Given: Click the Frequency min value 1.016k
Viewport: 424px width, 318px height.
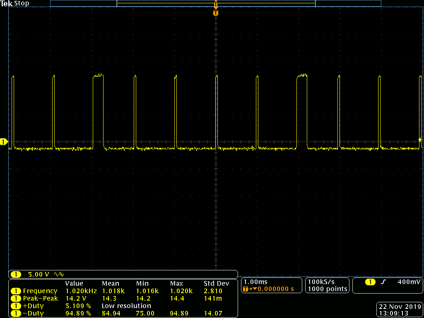Looking at the screenshot, I should pyautogui.click(x=147, y=291).
